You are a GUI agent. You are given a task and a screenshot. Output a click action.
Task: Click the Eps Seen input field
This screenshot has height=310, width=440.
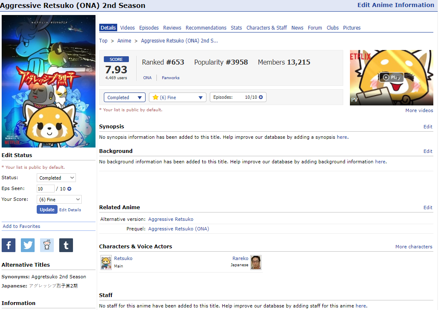click(x=45, y=189)
